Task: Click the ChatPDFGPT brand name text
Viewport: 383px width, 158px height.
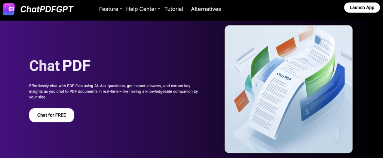Action: coord(47,9)
